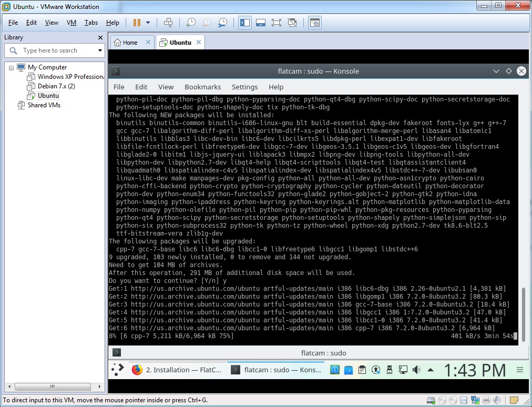Open the VMware Edit menu
Viewport: 532px width, 407px height.
pyautogui.click(x=31, y=23)
